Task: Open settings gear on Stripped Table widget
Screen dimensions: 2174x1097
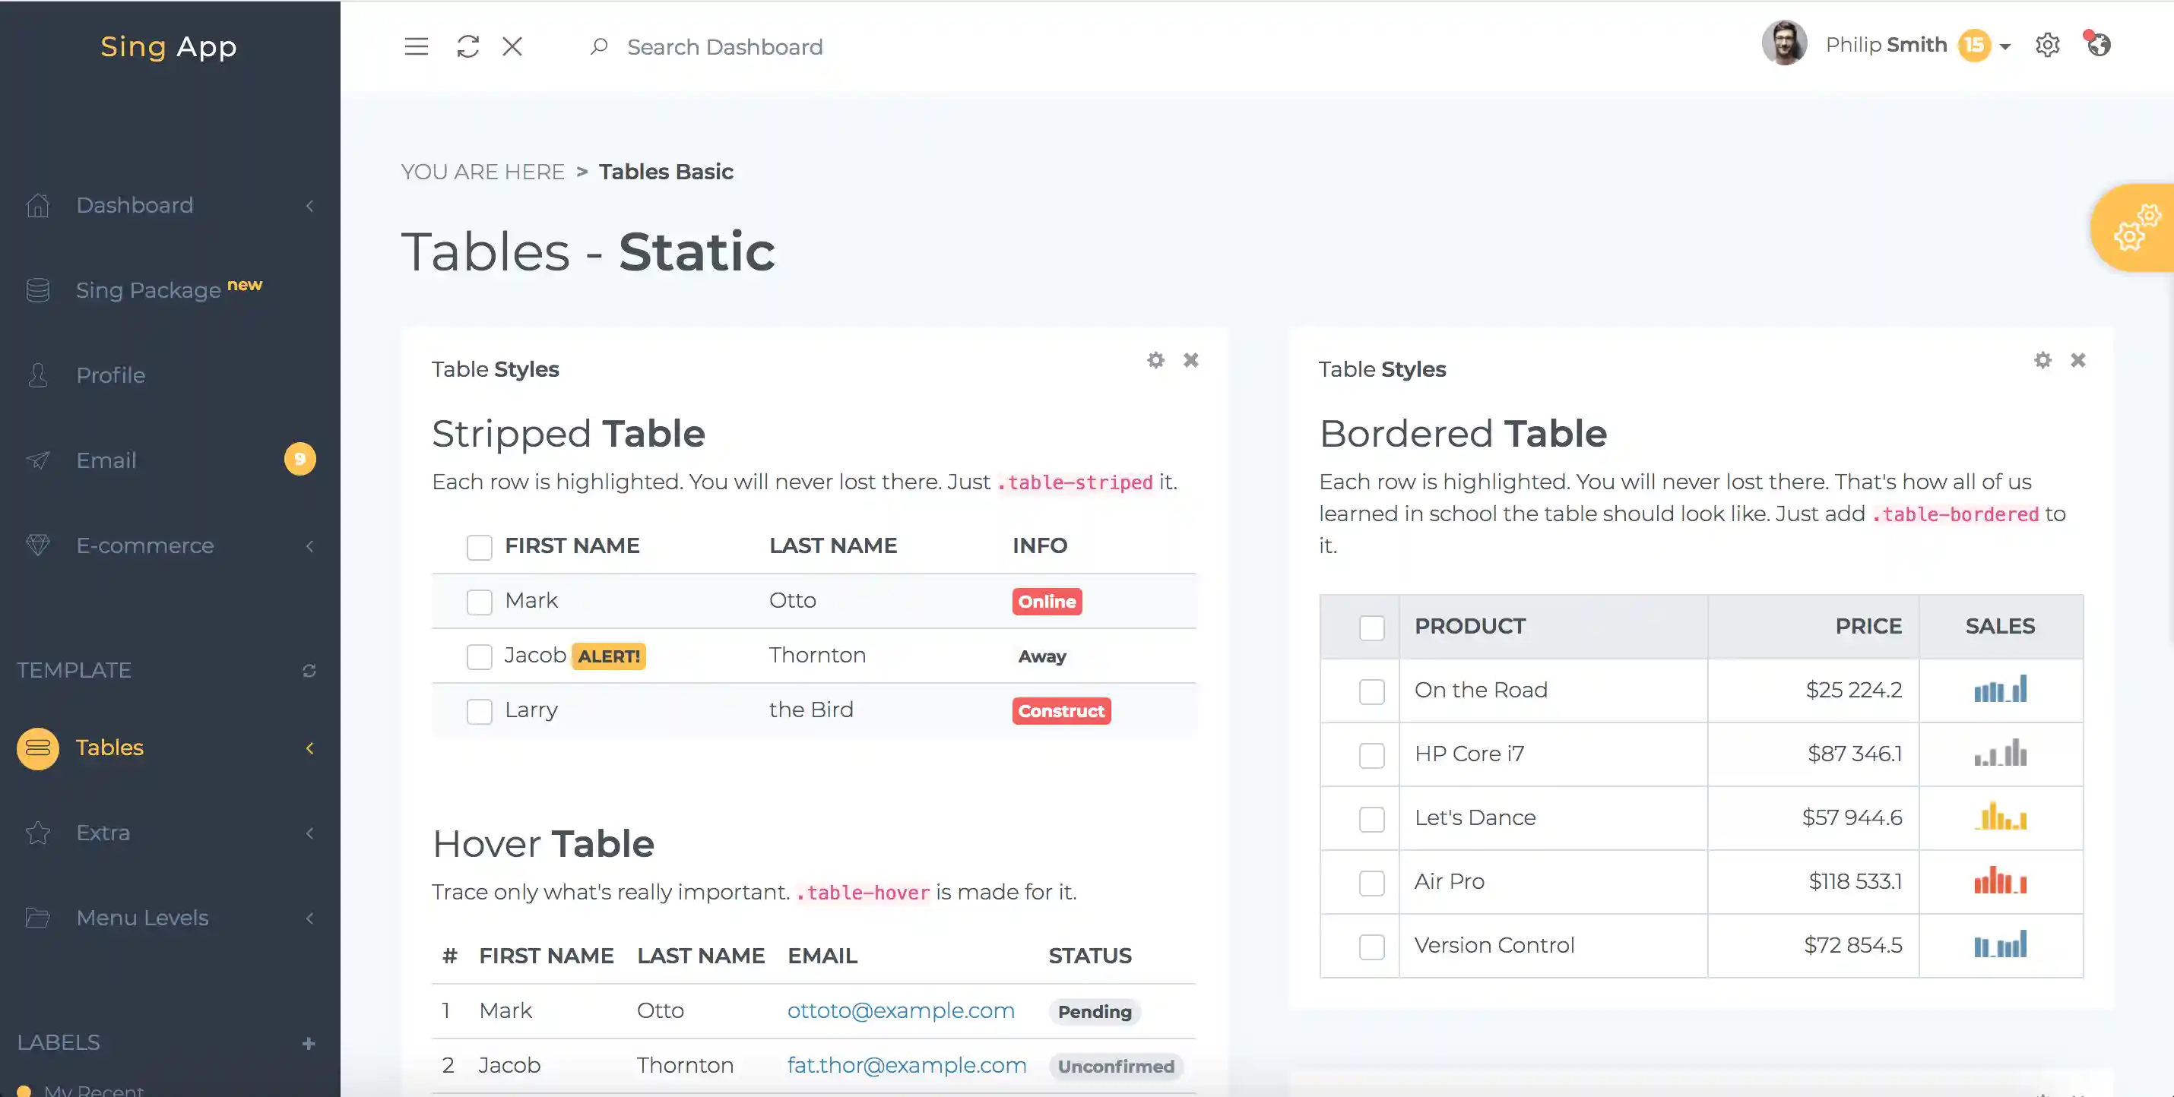Action: pos(1155,360)
